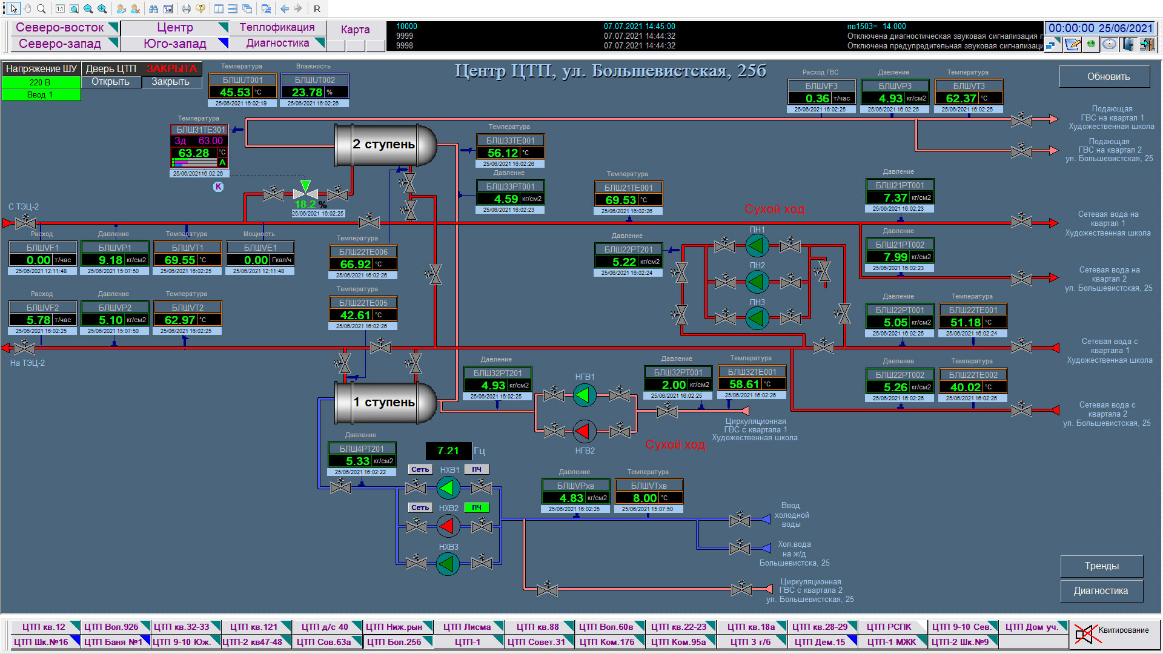Click the 7.21 Гц frequency field

coord(449,451)
